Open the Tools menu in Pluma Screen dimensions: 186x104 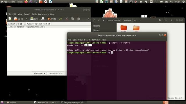pos(34,14)
